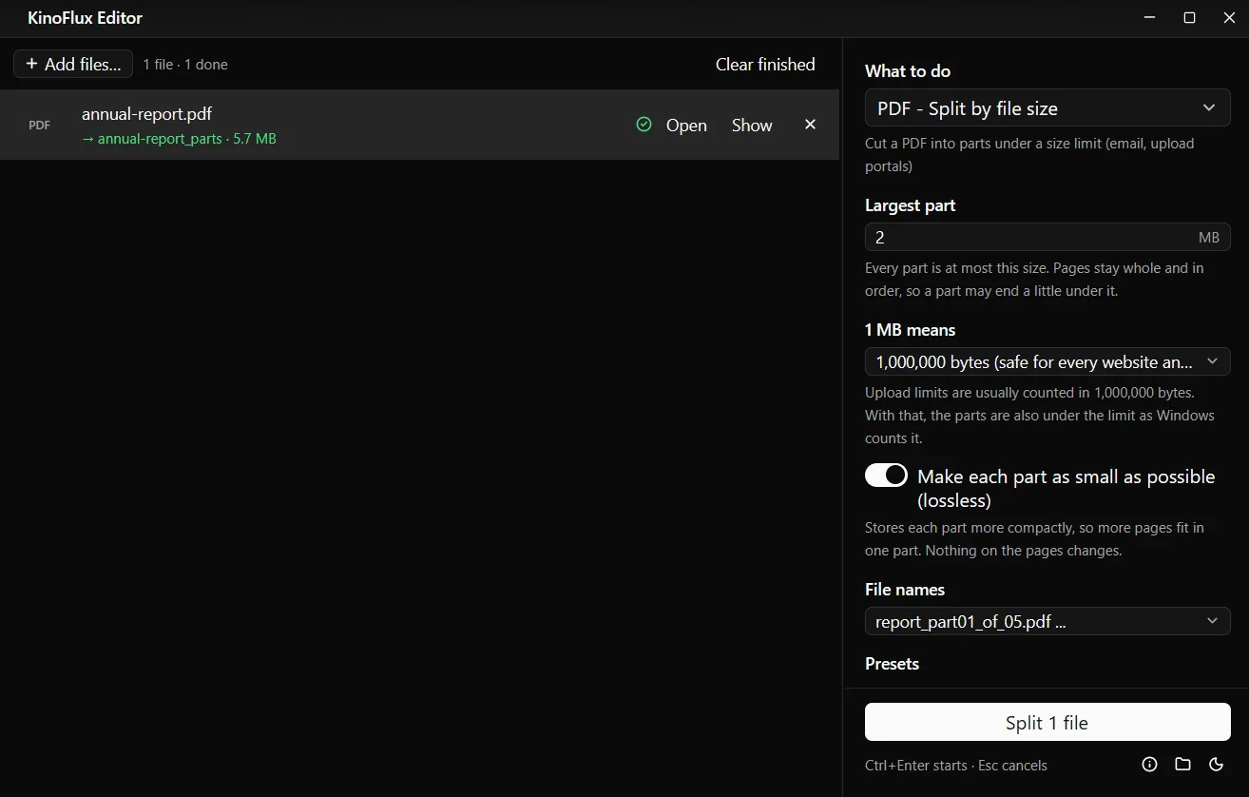The width and height of the screenshot is (1249, 797).
Task: Open the What to do dropdown
Action: [1047, 108]
